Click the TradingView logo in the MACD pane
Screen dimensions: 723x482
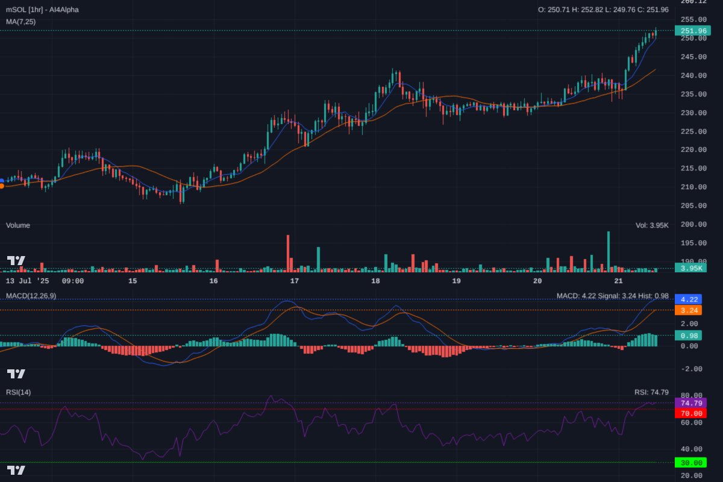tap(16, 374)
